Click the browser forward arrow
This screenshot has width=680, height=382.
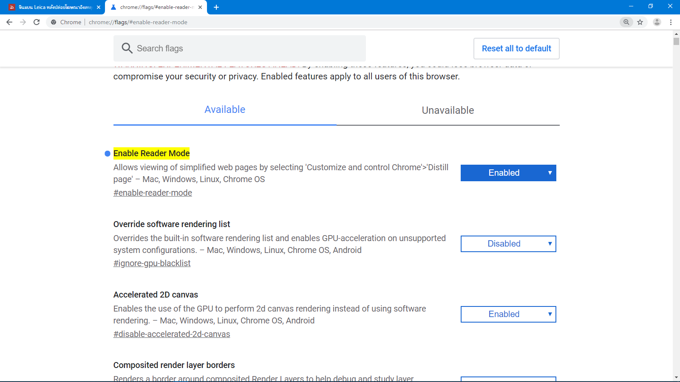pyautogui.click(x=23, y=22)
